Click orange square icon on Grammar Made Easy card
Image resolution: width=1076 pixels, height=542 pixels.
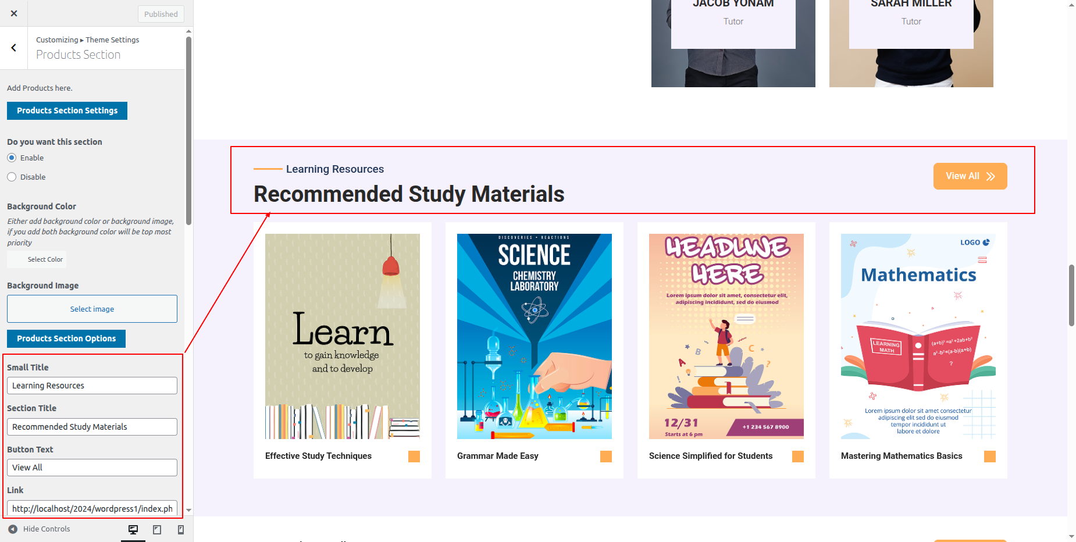pyautogui.click(x=606, y=457)
